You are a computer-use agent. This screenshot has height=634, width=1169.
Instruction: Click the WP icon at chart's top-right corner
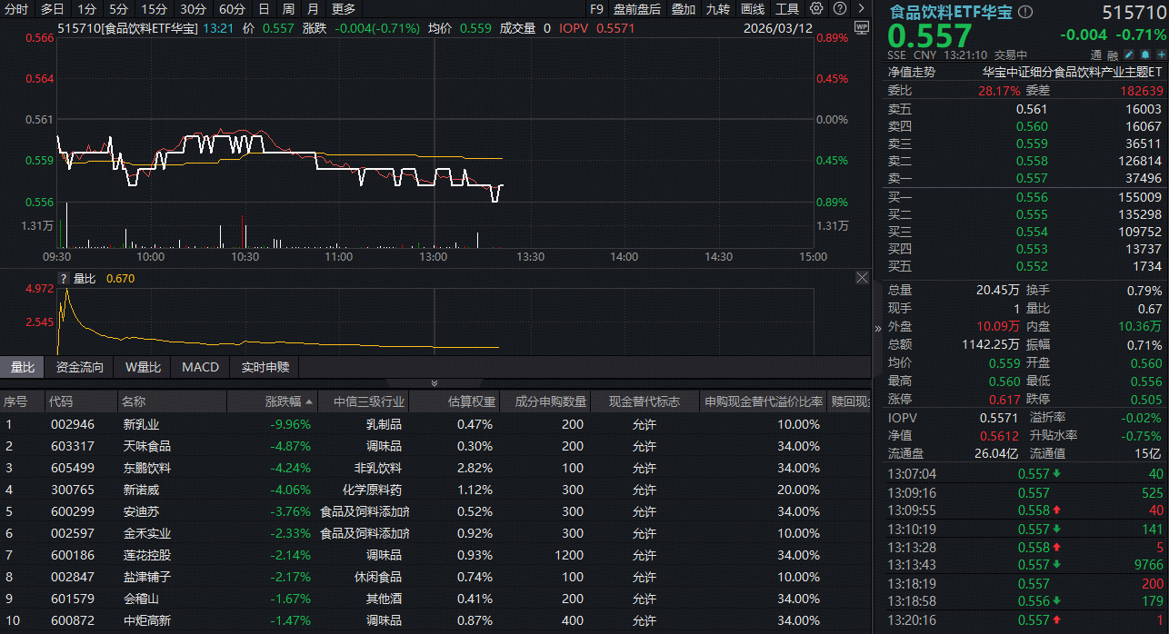pos(862,28)
